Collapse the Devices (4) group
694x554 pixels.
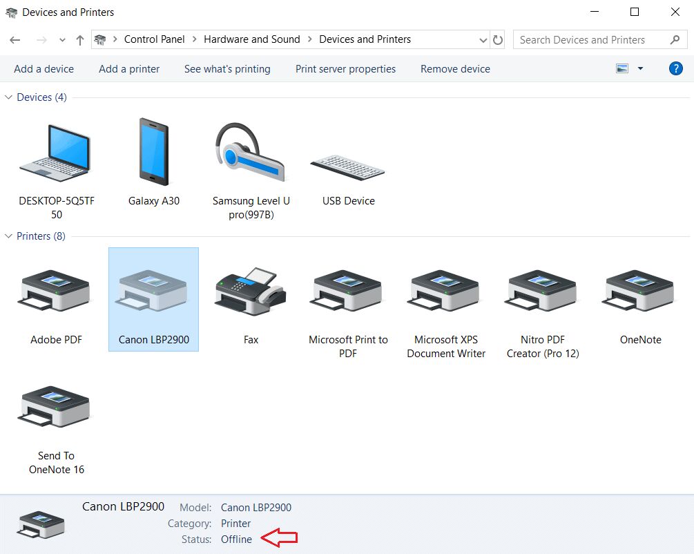(9, 97)
